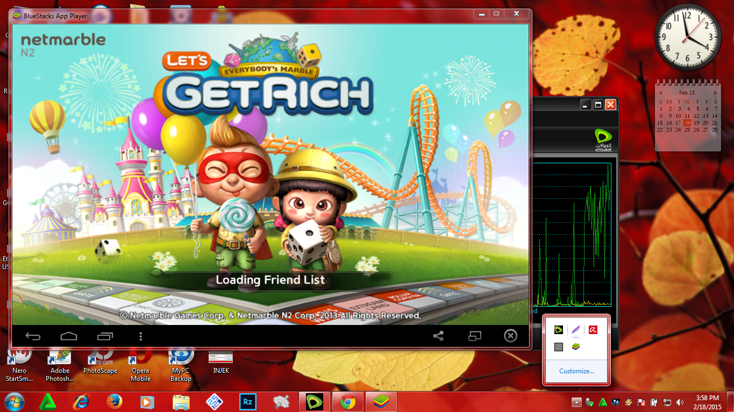The image size is (734, 412).
Task: Launch Windows Media Player from the taskbar
Action: pos(146,401)
